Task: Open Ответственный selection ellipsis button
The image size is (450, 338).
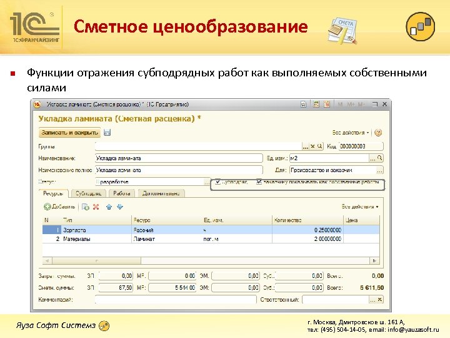Action: coord(372,300)
